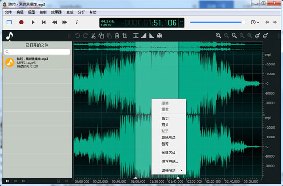Choose 裁剪 in the context menu
The image size is (283, 186).
click(169, 144)
